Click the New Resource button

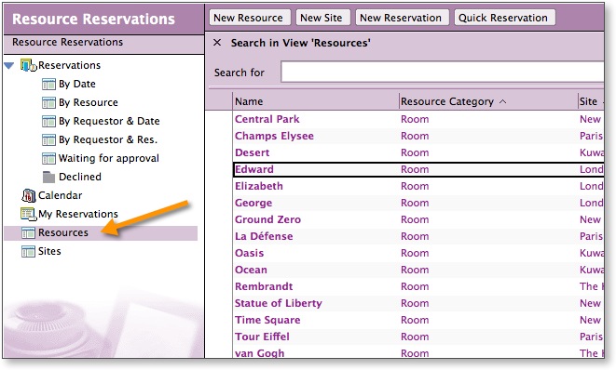250,18
